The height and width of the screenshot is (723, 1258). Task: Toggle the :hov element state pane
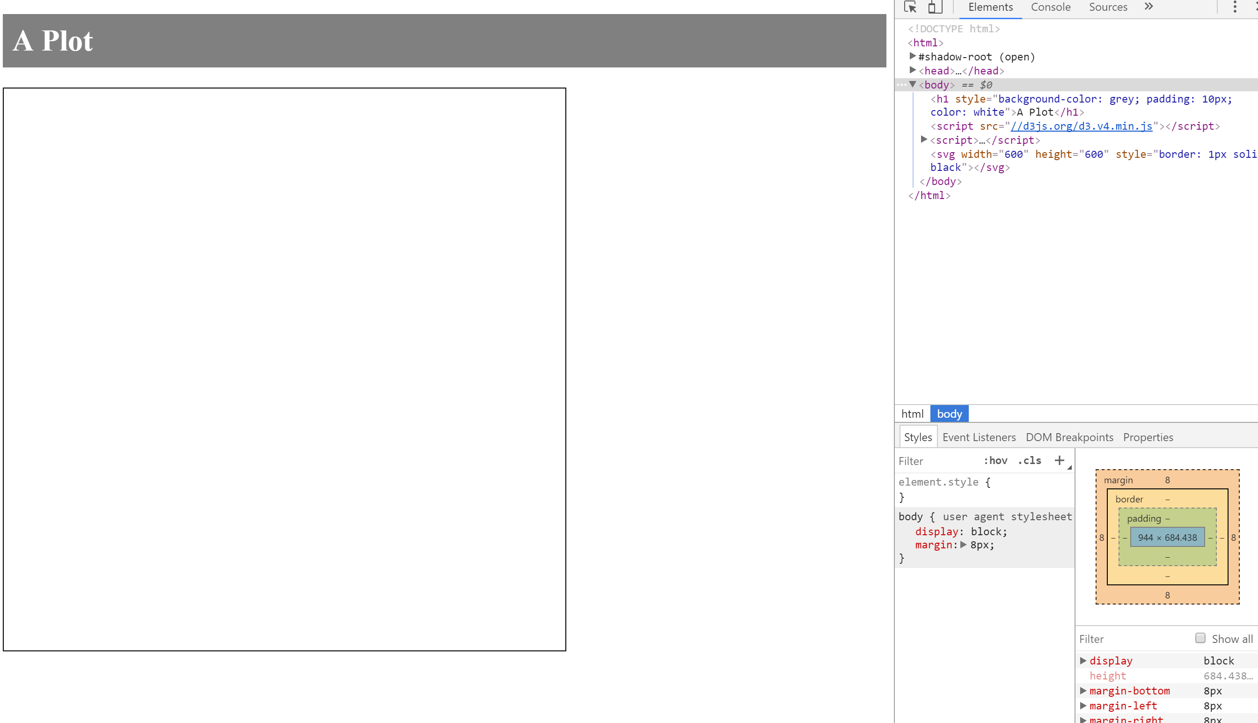click(996, 460)
